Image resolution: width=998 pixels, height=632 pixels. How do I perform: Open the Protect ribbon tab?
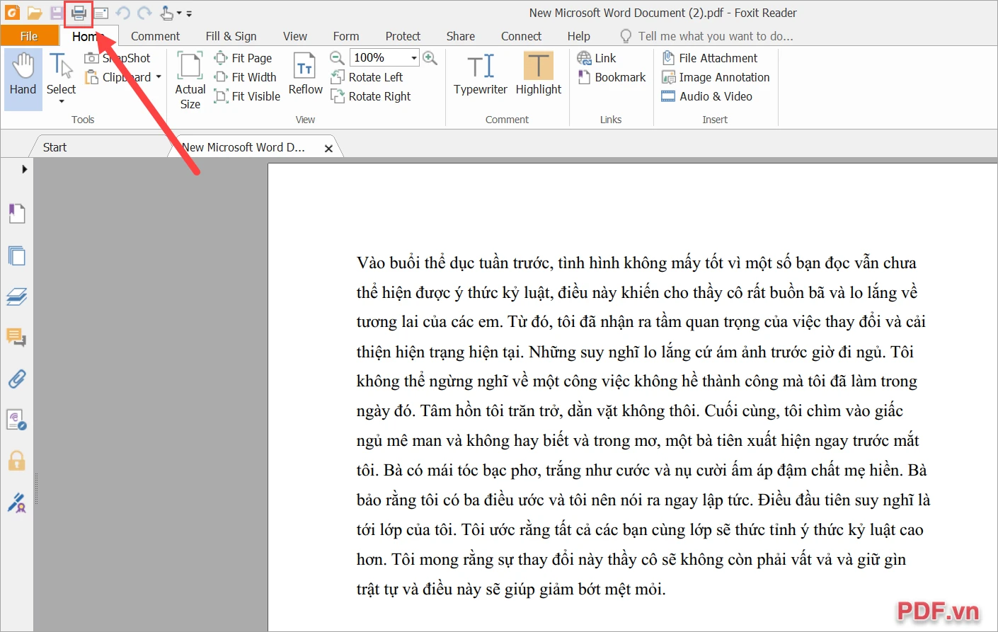(403, 36)
